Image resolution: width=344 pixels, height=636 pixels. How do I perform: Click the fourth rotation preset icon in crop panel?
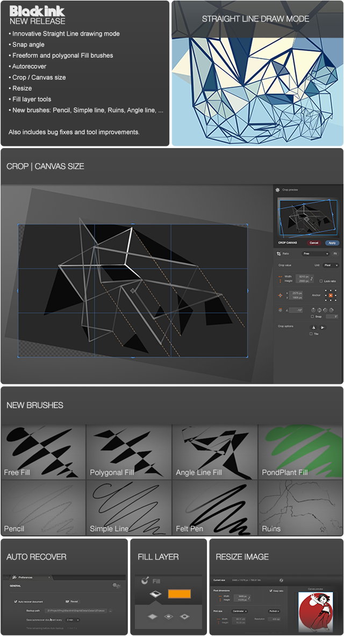331,310
